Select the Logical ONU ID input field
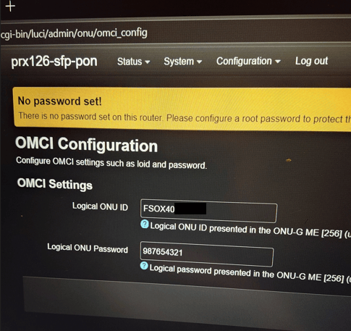351x331 pixels. pos(208,211)
